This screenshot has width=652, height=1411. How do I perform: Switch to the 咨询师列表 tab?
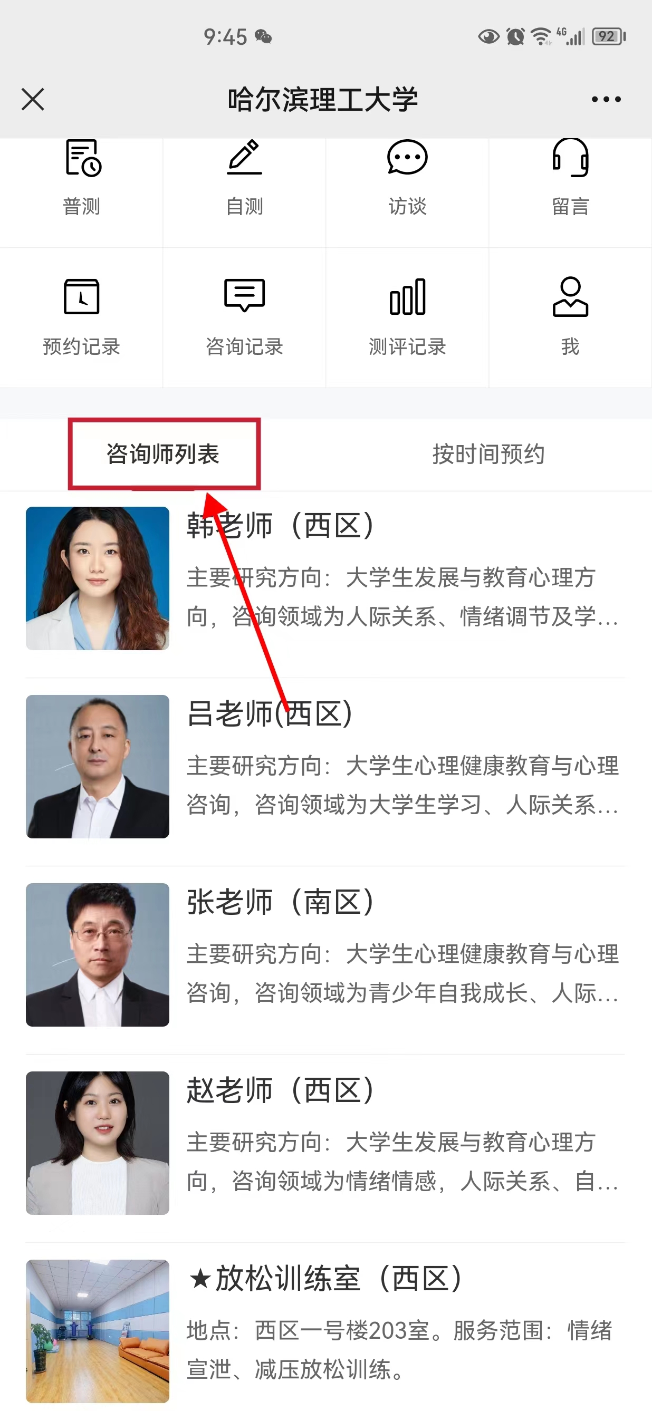pyautogui.click(x=164, y=454)
